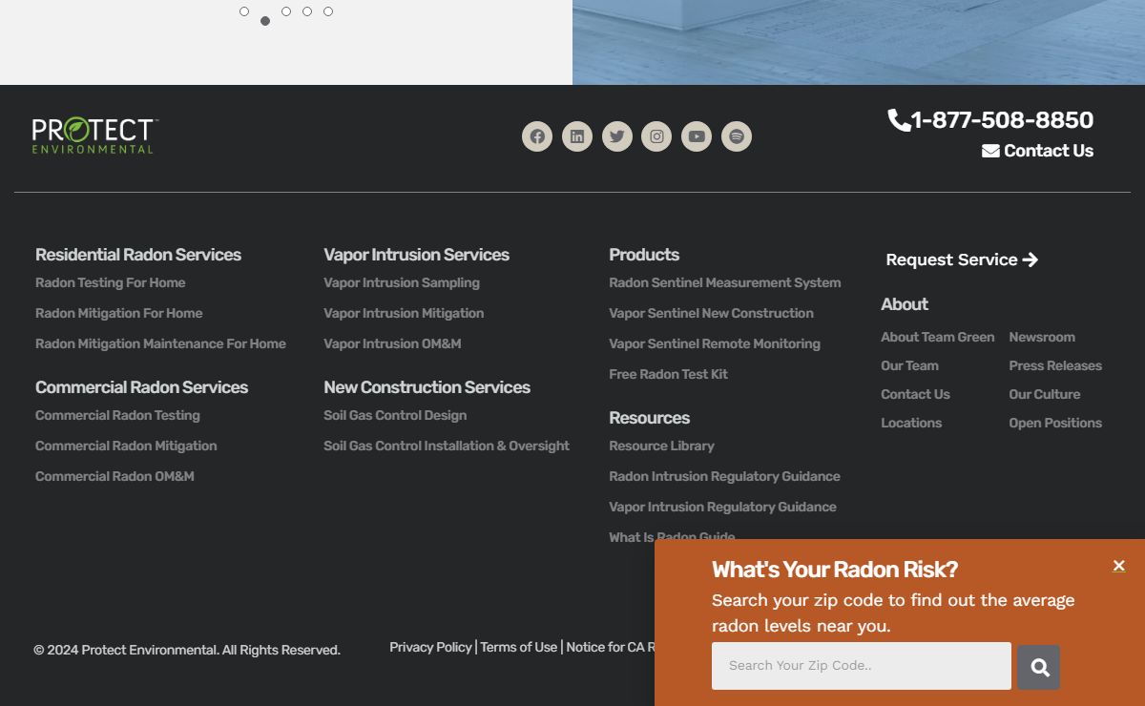Open the Facebook social icon
1145x706 pixels.
pyautogui.click(x=537, y=136)
